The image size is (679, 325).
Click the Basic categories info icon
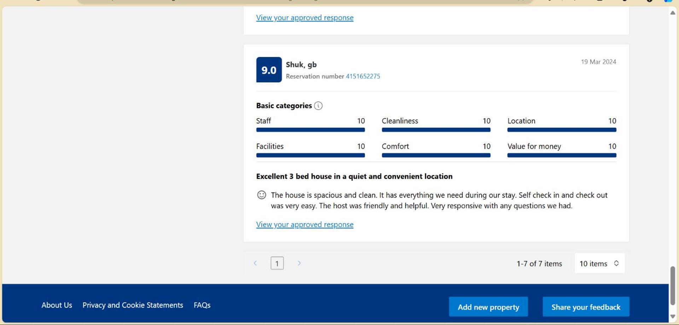(318, 106)
